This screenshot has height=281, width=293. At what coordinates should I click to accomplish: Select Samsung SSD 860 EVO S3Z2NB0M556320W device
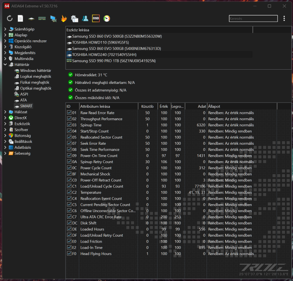tap(159, 36)
